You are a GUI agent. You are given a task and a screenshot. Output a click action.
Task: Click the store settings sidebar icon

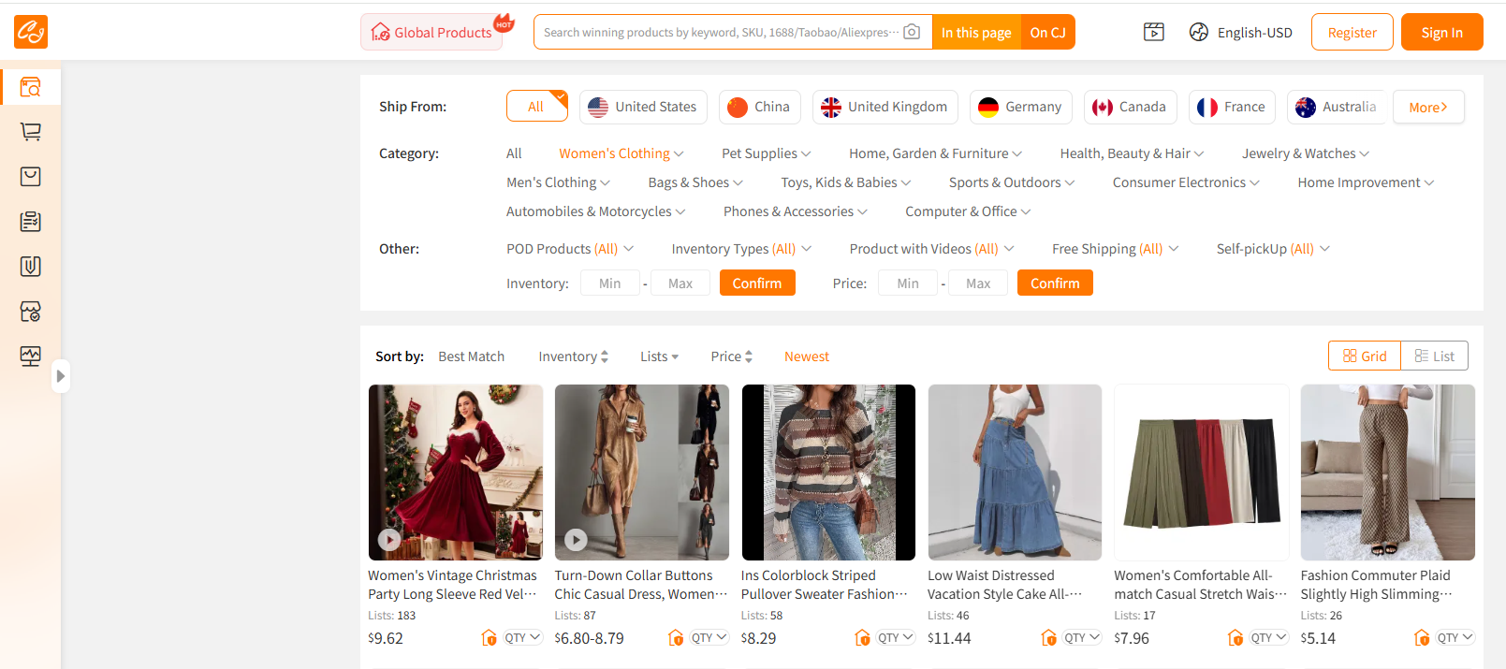[31, 312]
